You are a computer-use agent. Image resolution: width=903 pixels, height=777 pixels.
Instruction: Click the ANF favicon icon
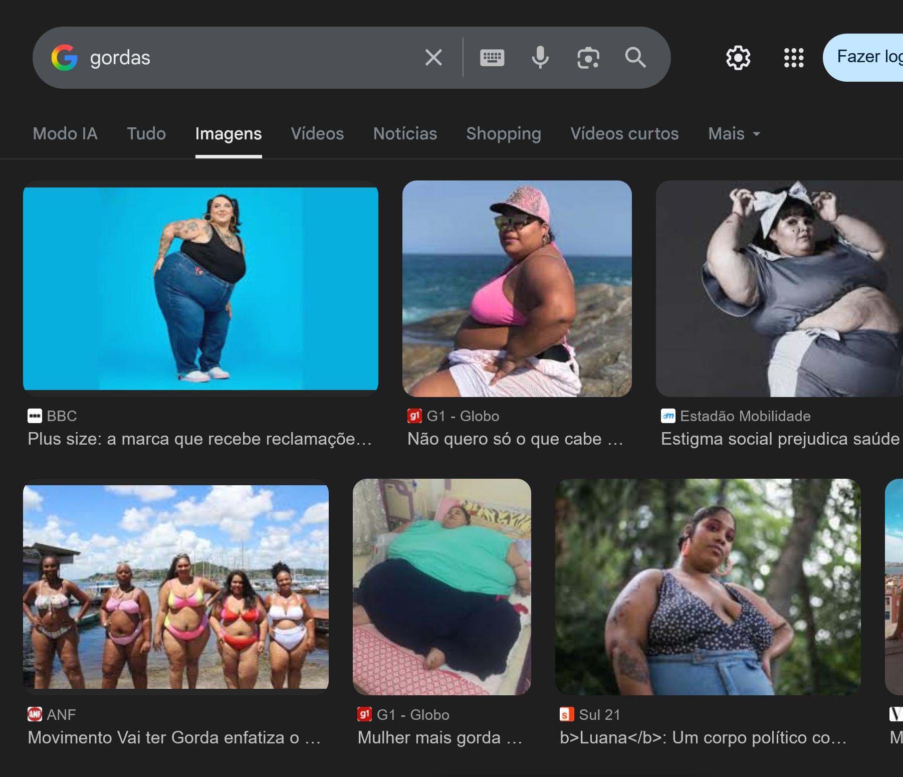[35, 714]
